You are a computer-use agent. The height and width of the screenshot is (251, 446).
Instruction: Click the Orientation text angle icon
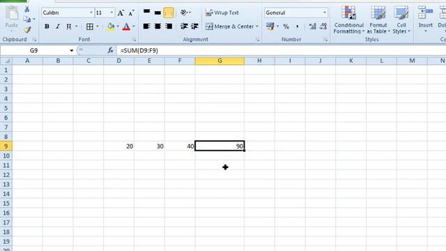[184, 13]
